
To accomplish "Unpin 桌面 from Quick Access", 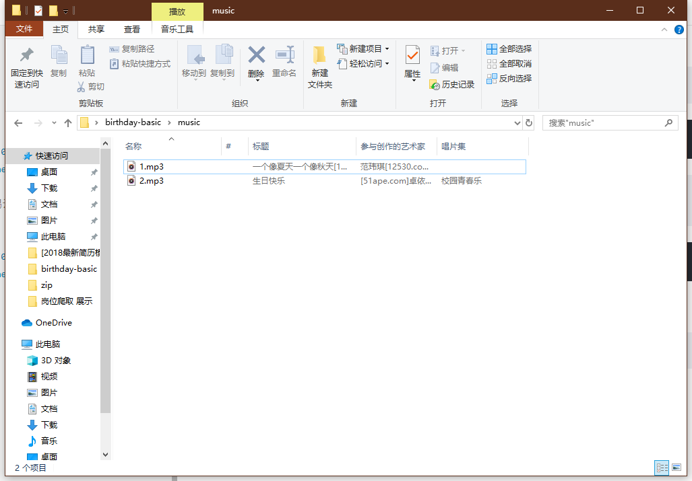I will pyautogui.click(x=94, y=172).
